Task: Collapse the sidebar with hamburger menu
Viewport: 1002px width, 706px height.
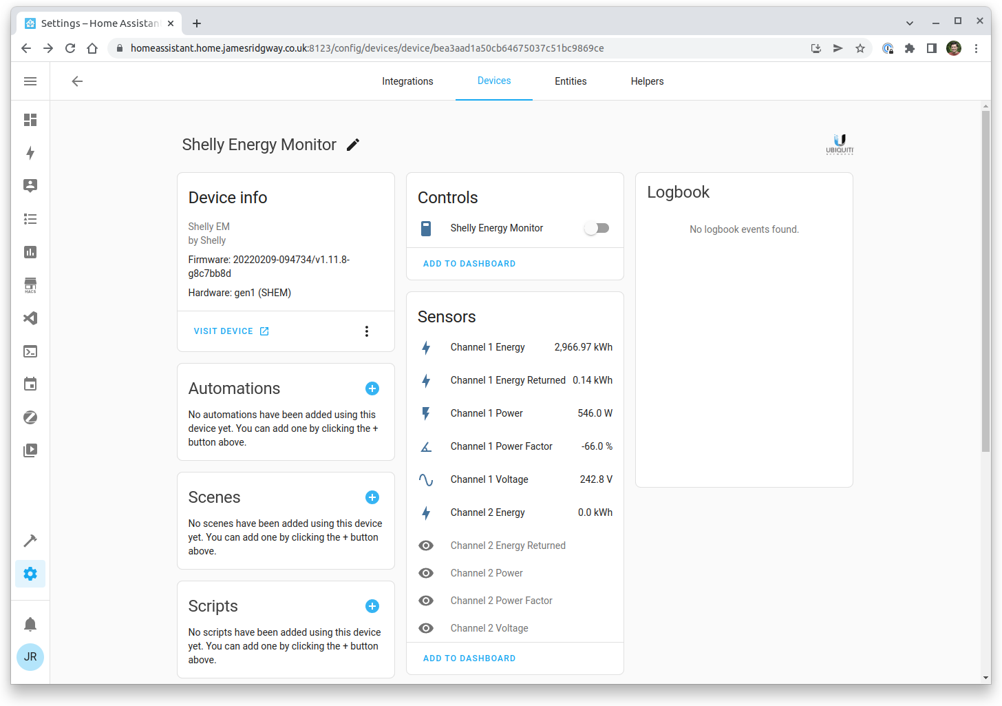Action: coord(30,81)
